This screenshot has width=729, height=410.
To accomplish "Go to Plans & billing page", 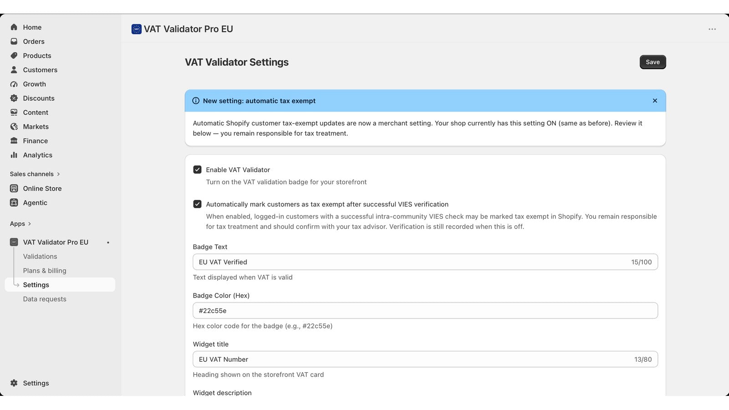I will [45, 271].
